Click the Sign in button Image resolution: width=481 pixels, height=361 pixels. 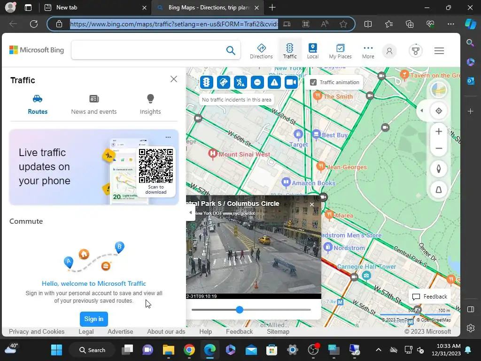(x=94, y=319)
